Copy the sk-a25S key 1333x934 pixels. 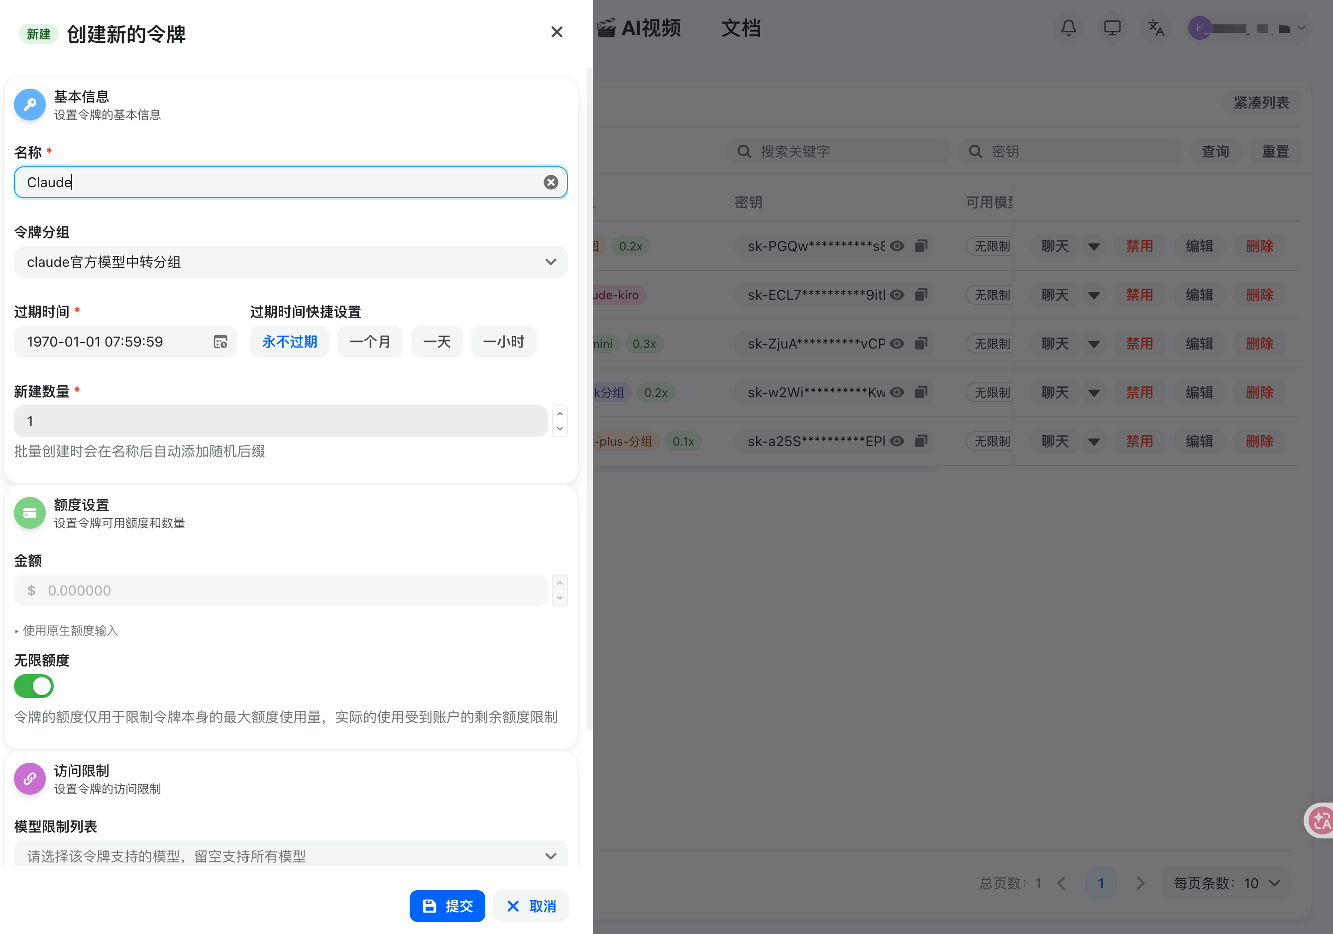tap(921, 442)
